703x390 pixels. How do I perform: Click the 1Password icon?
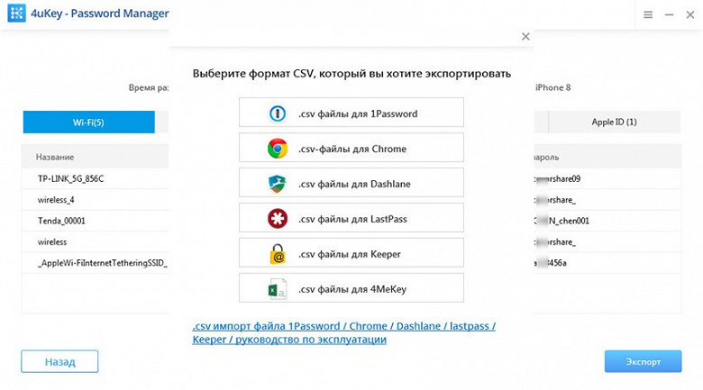278,113
